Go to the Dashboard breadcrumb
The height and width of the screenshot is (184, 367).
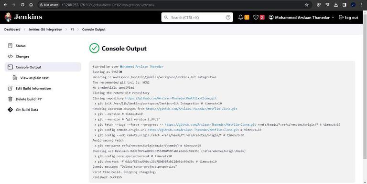[x=12, y=30]
